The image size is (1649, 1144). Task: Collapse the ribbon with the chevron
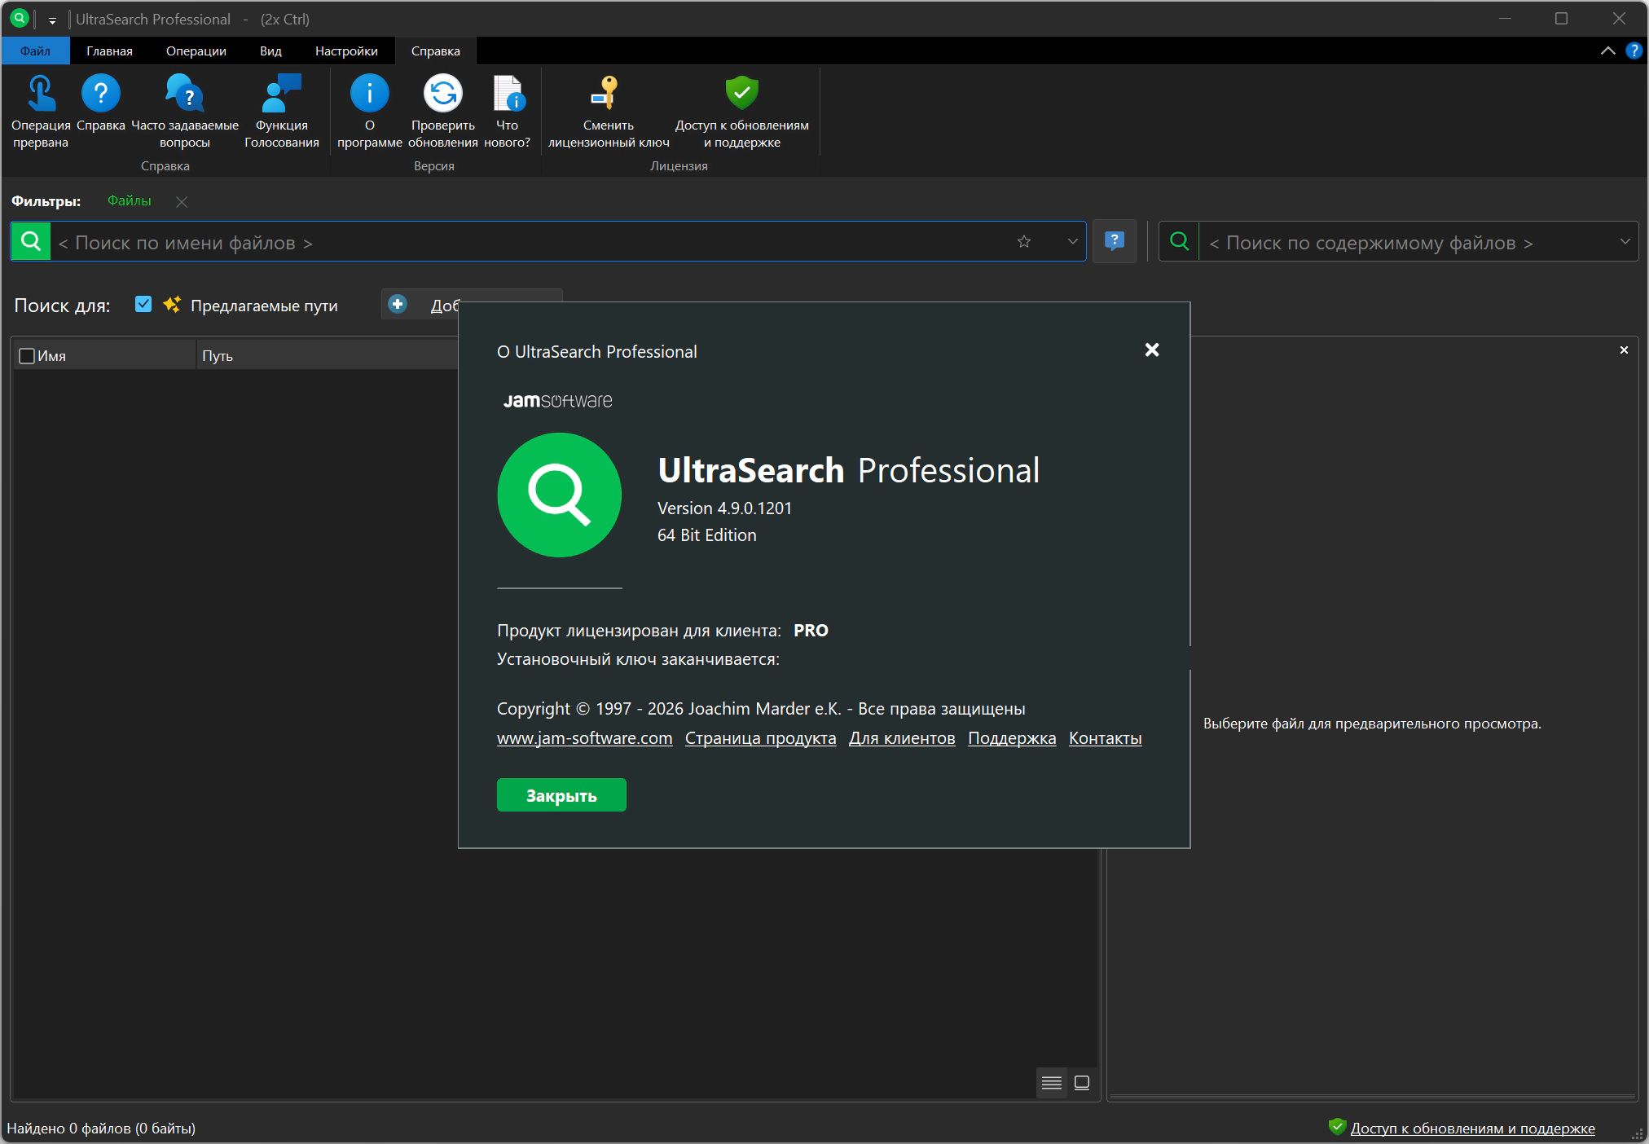point(1607,51)
